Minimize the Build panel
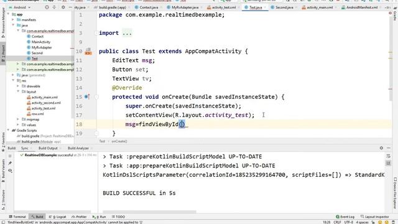 coord(389,148)
